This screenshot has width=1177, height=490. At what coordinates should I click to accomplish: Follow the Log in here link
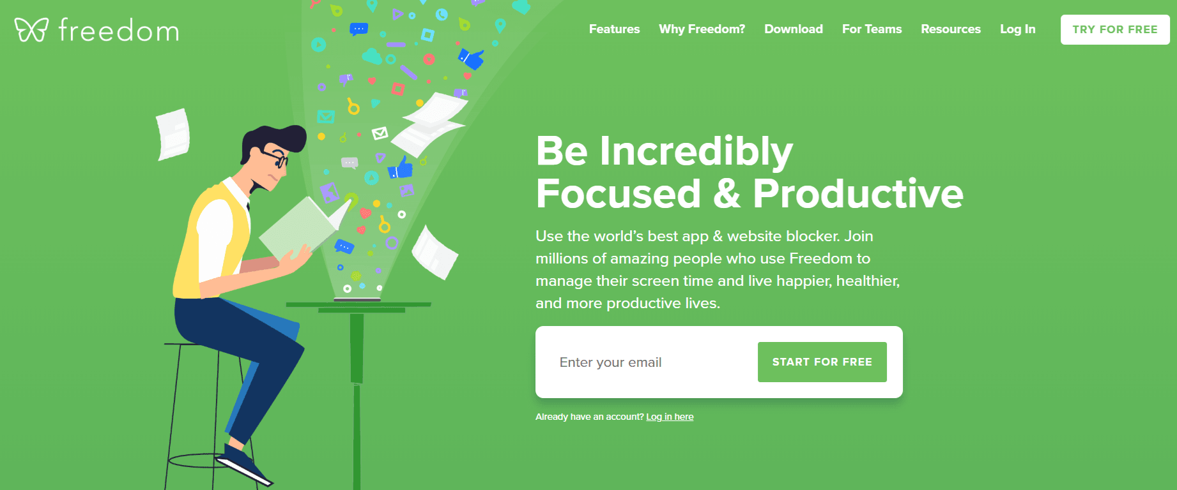click(x=670, y=417)
